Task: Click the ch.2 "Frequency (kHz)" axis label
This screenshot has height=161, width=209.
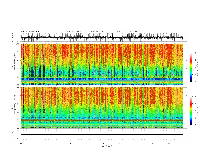Action: point(15,105)
